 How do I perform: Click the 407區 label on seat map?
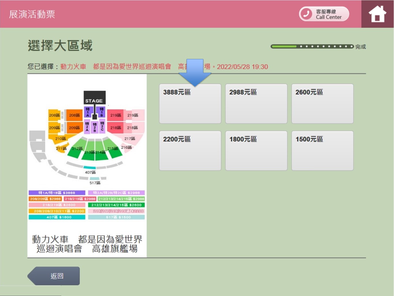pyautogui.click(x=90, y=172)
